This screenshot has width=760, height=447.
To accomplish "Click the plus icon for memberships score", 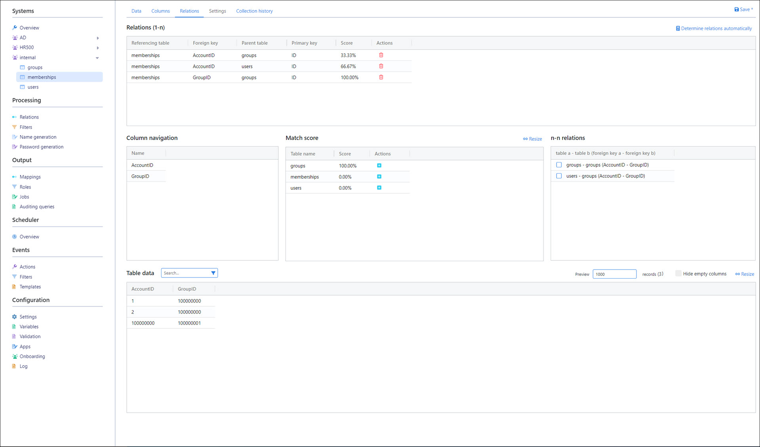I will coord(379,177).
